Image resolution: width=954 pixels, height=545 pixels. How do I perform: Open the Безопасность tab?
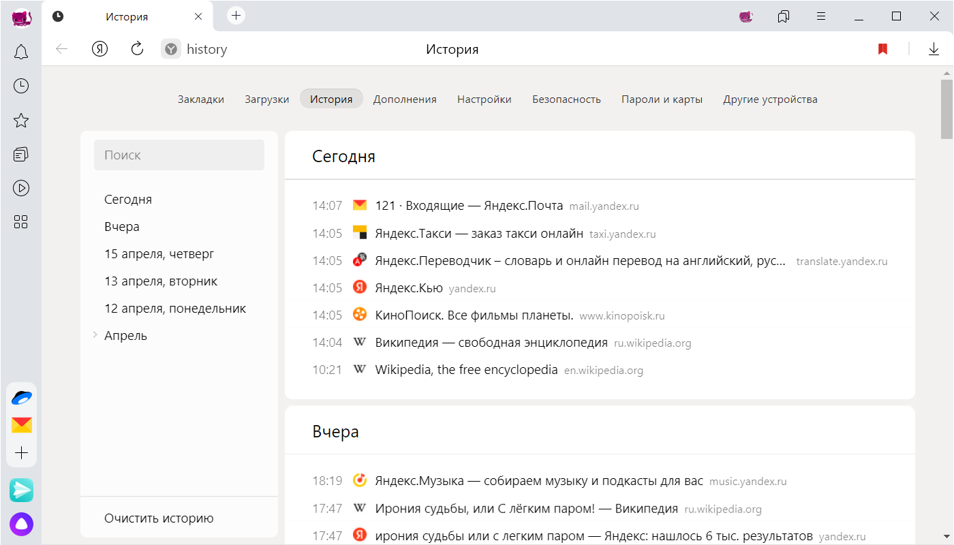click(x=566, y=99)
